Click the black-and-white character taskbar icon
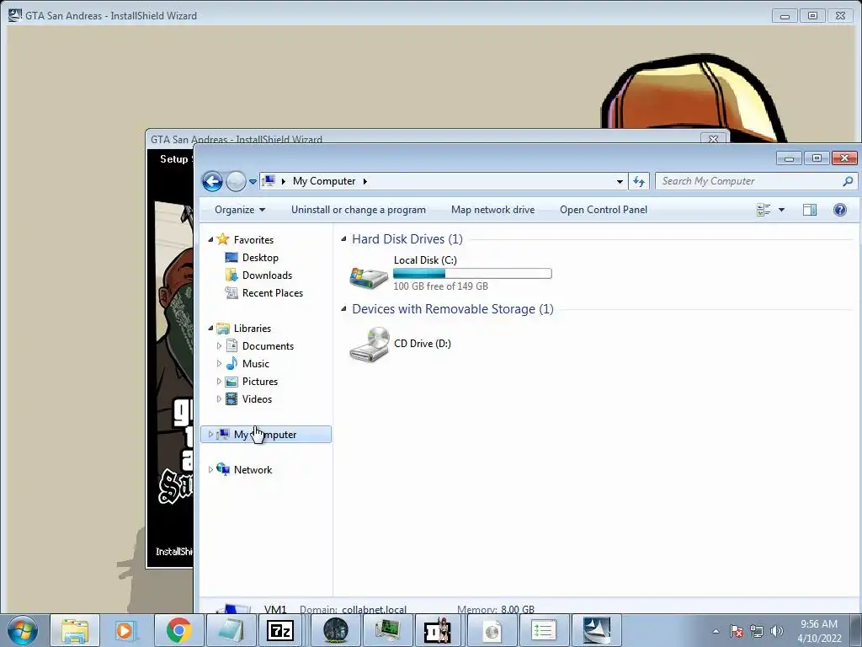The image size is (862, 647). [439, 630]
